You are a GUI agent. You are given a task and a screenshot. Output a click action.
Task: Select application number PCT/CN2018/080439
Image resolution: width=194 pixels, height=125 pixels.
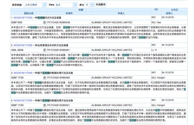pyautogui.click(x=58, y=22)
